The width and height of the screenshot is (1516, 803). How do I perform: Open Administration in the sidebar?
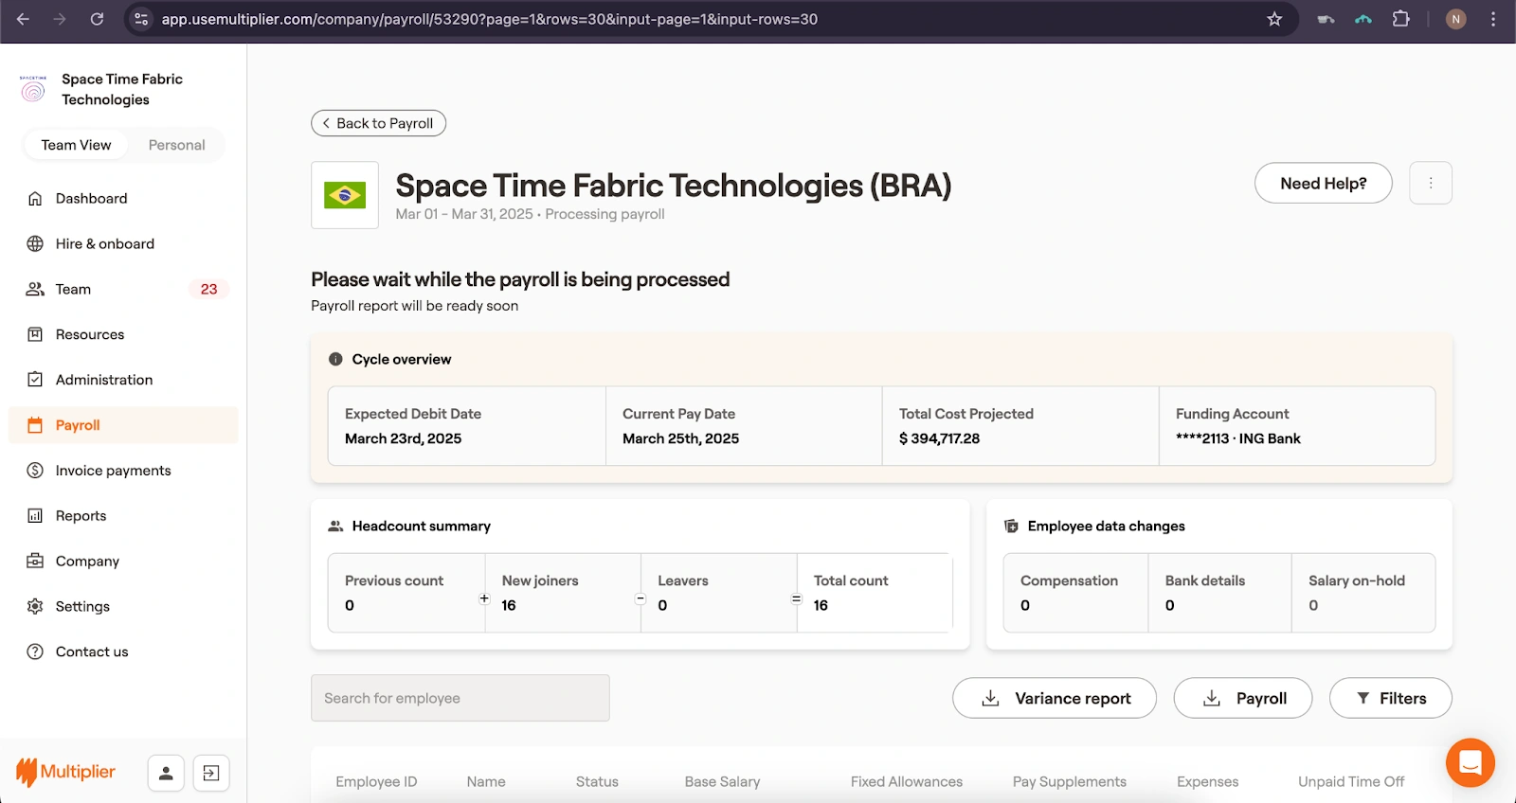click(123, 380)
